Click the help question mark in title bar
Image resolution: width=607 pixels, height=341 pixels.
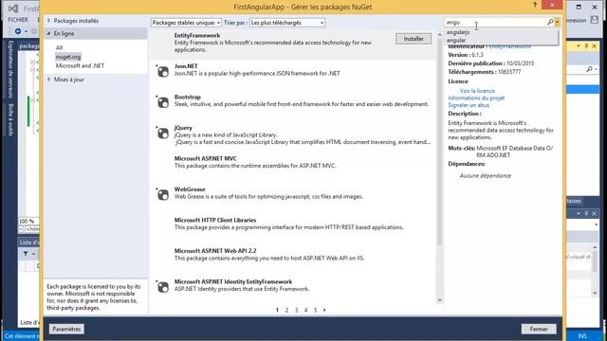(x=535, y=5)
